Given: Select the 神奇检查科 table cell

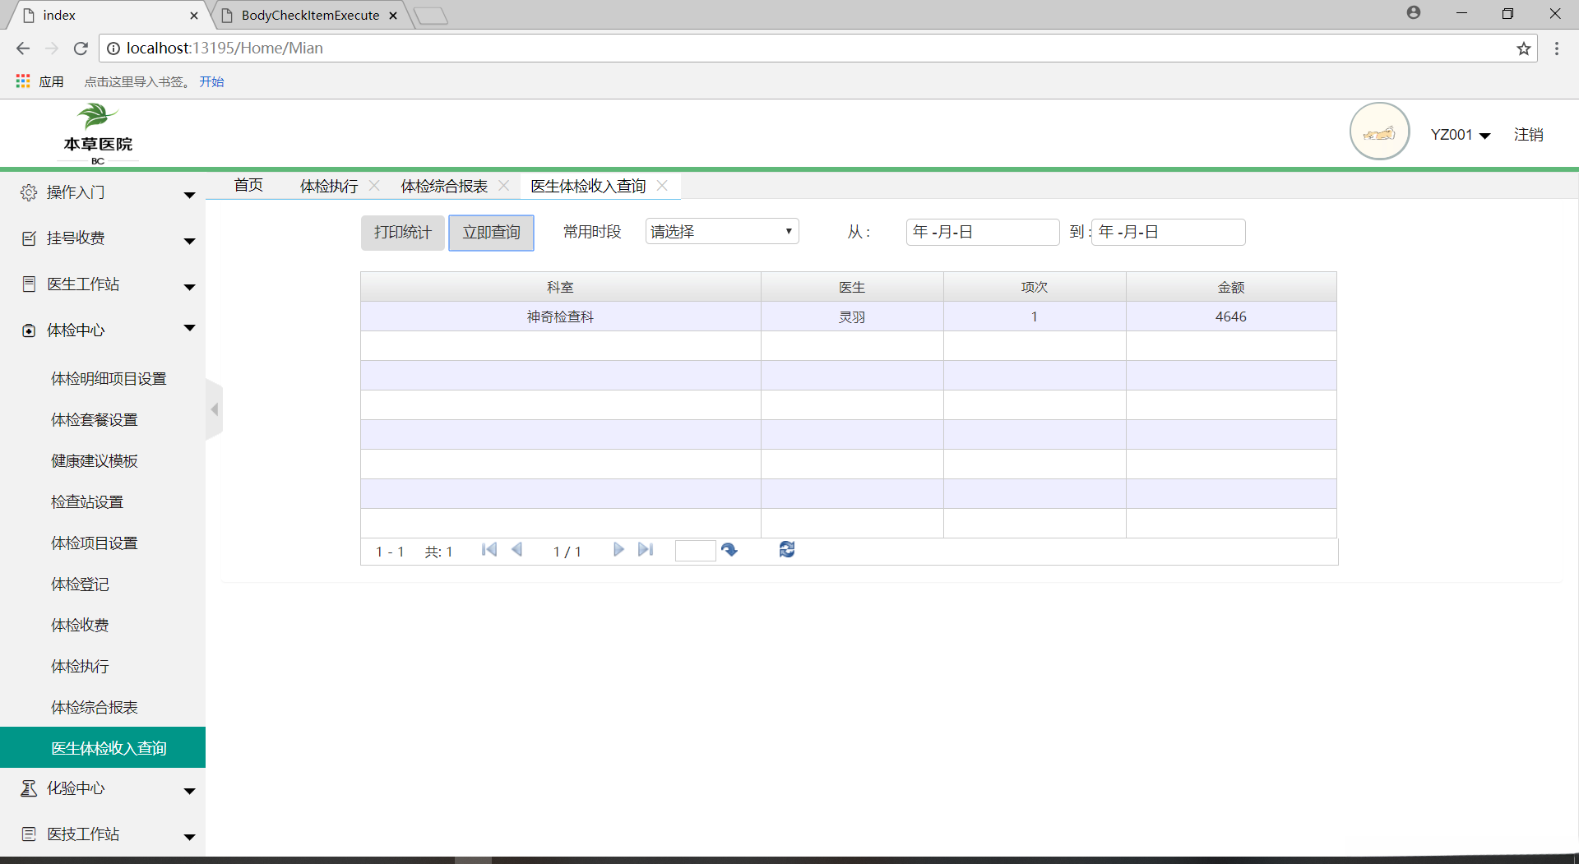Looking at the screenshot, I should 561,316.
